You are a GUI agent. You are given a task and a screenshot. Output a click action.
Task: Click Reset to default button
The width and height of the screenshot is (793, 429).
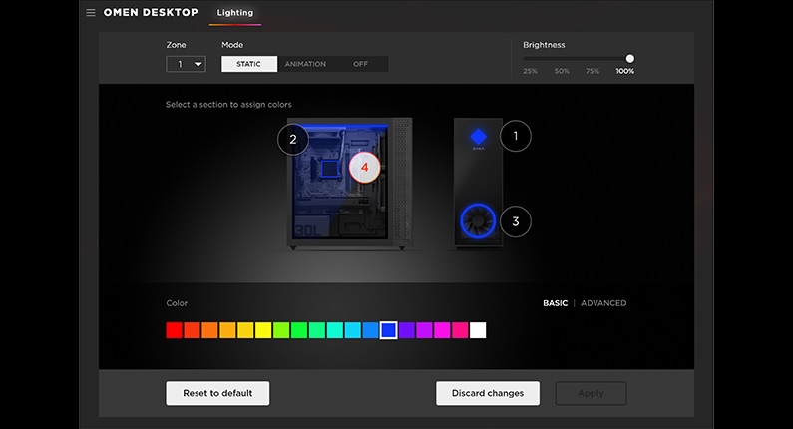217,393
